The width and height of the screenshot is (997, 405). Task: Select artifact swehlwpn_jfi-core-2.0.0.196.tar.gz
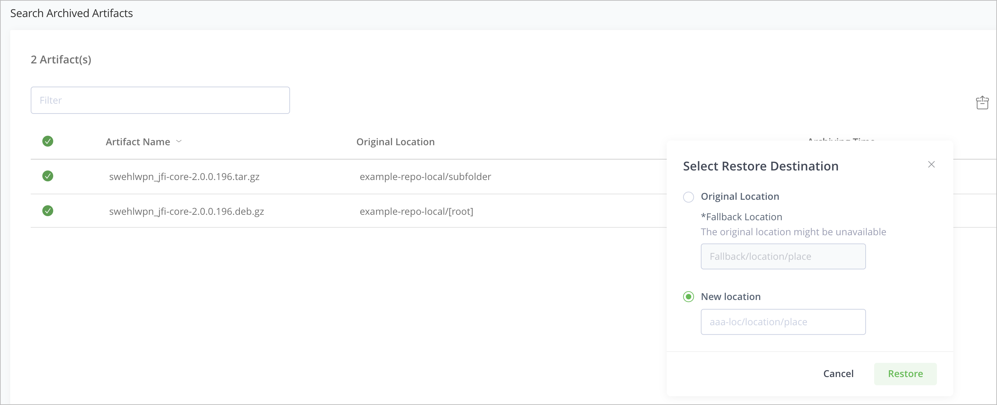click(184, 177)
